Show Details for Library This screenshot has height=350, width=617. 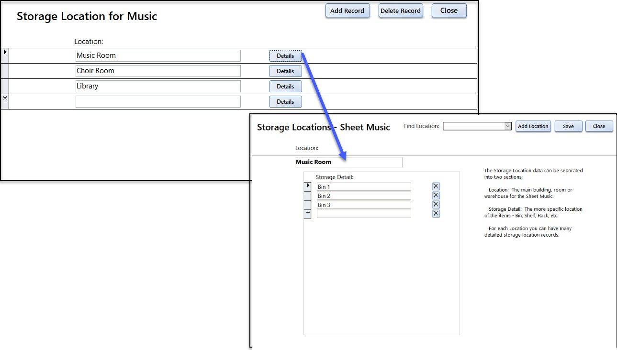[x=285, y=87]
